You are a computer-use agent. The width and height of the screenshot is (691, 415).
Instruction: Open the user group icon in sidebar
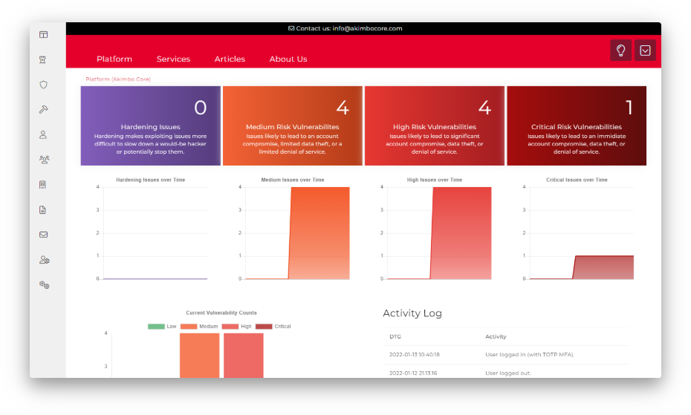point(44,160)
